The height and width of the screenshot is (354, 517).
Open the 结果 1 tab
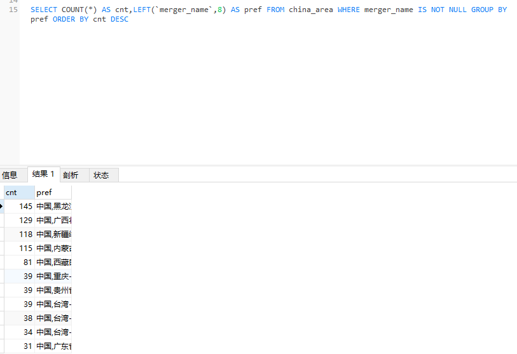pos(43,175)
